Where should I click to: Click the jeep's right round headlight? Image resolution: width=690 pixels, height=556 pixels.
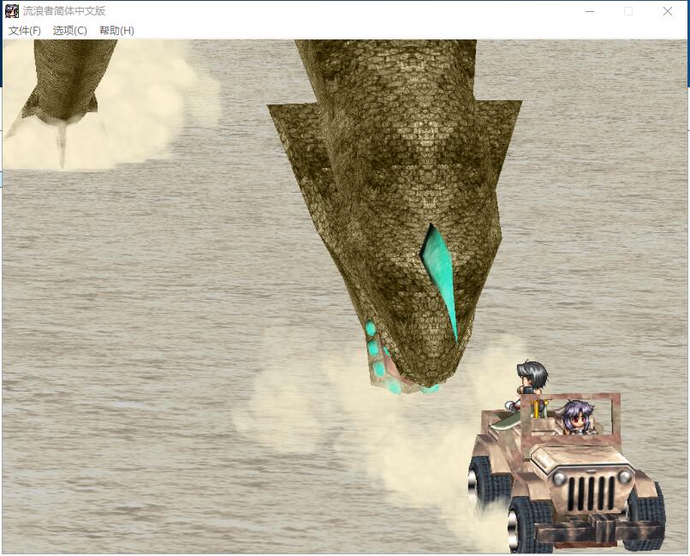[626, 476]
